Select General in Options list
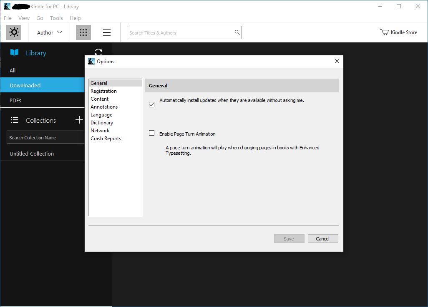Viewport: 428px width, 307px height. coord(116,83)
